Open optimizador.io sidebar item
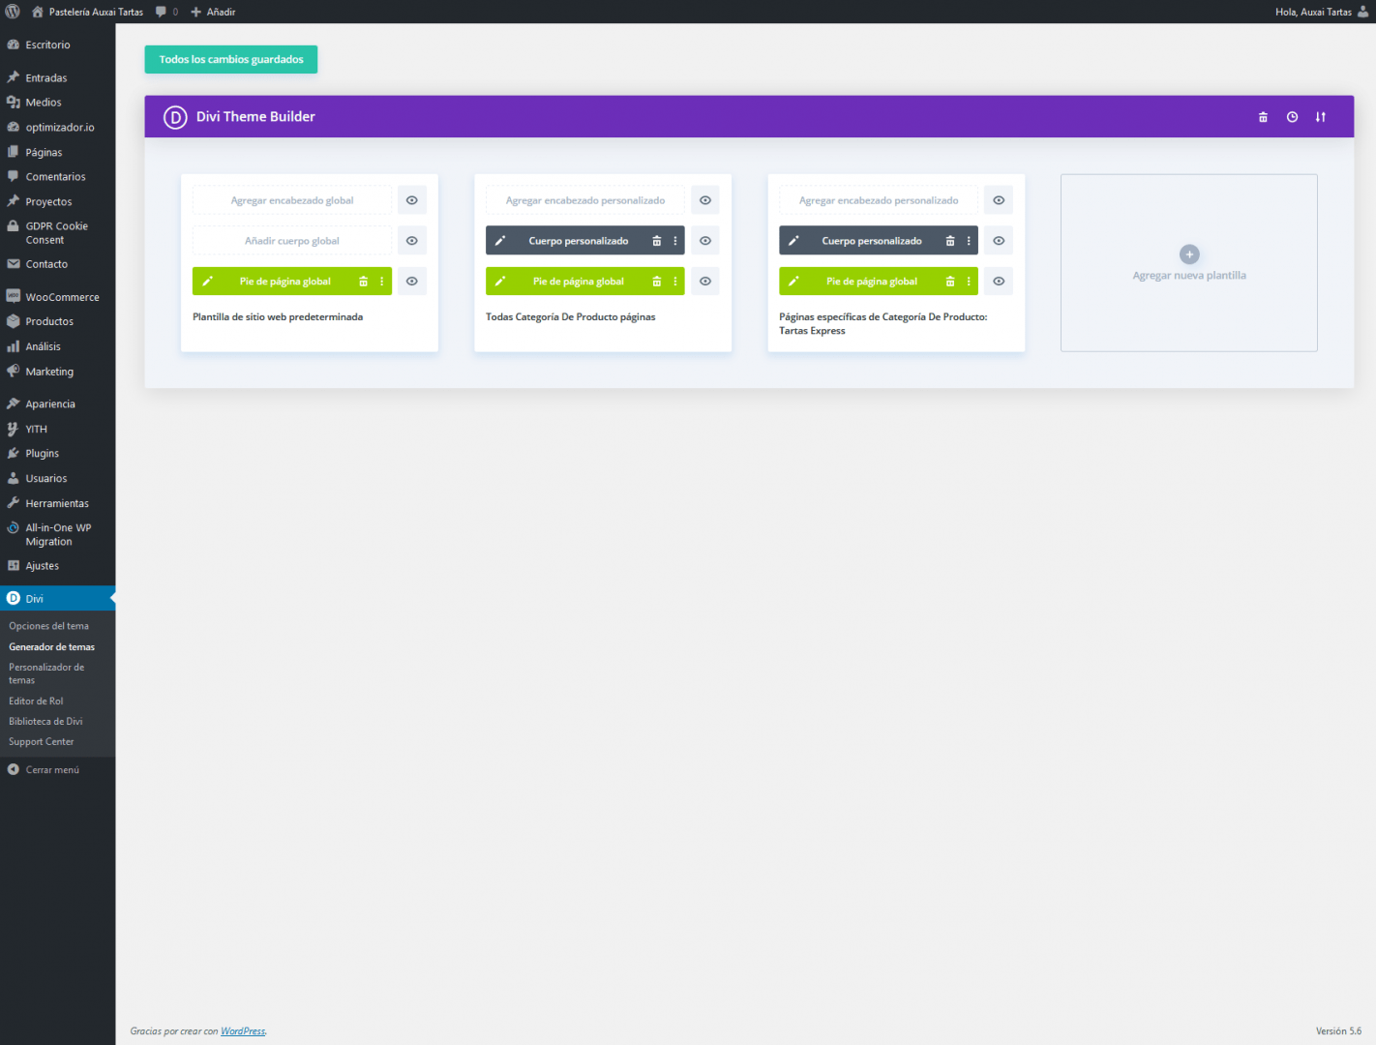 tap(58, 128)
